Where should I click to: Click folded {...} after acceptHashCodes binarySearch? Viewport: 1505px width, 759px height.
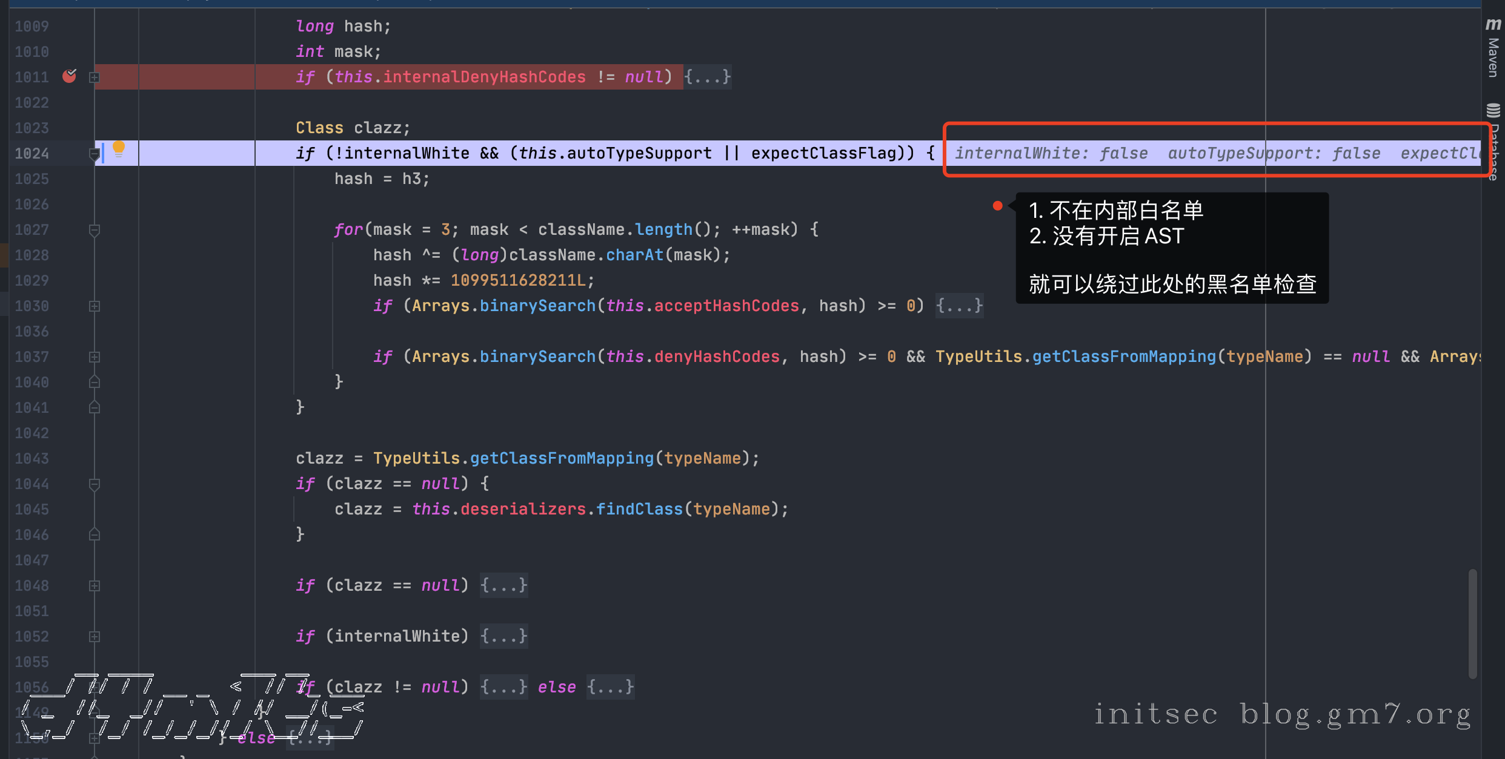(959, 306)
